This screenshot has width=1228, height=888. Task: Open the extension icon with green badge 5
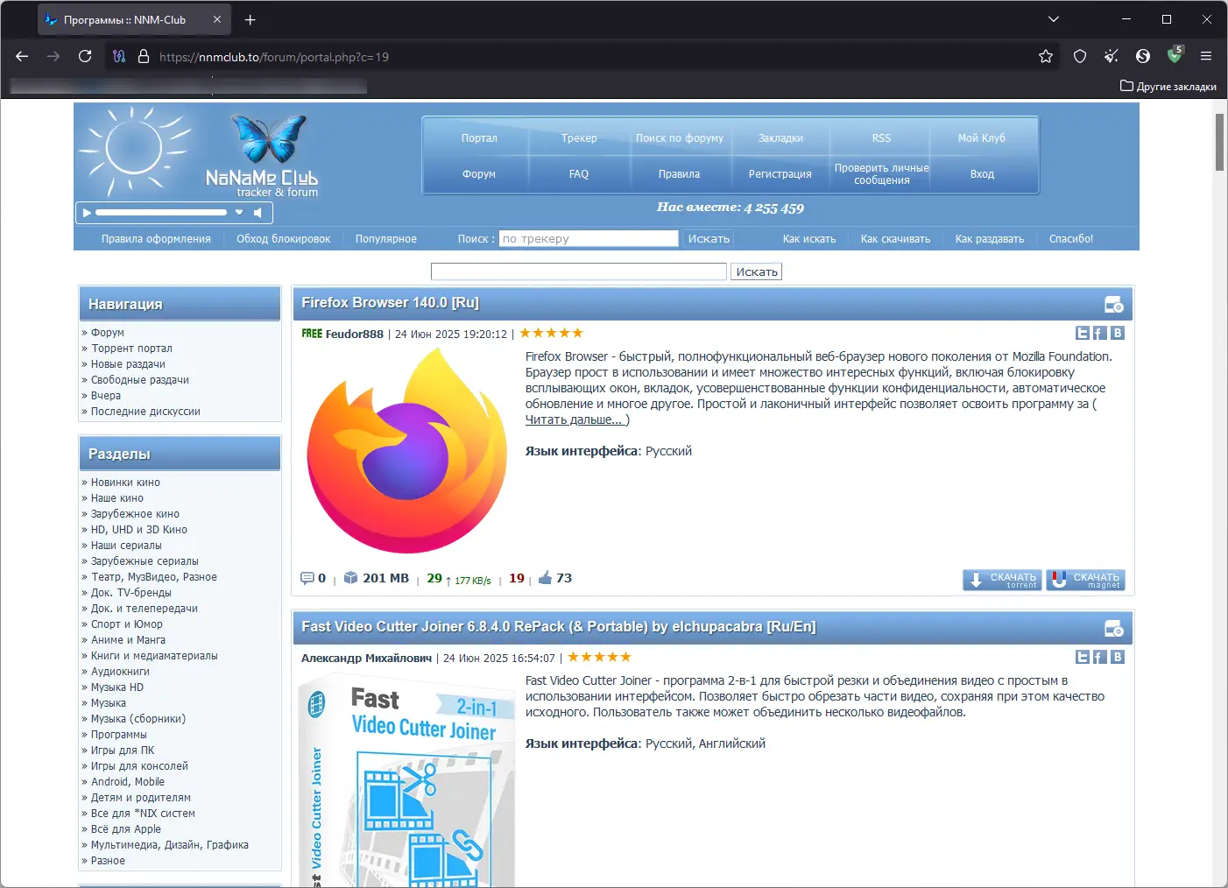point(1175,56)
